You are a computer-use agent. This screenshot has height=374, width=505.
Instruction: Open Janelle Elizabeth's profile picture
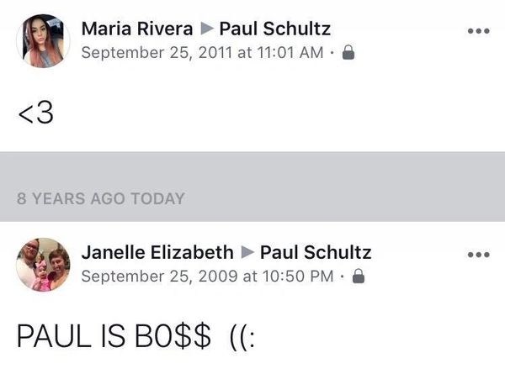click(43, 264)
